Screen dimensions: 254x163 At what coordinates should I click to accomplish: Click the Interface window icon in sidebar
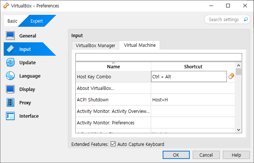pos(10,116)
